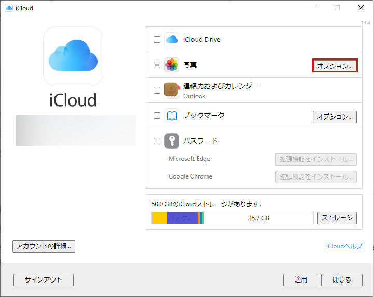Click the 50.0 GBのiCloudストレージ text
374x297 pixels.
pyautogui.click(x=207, y=204)
